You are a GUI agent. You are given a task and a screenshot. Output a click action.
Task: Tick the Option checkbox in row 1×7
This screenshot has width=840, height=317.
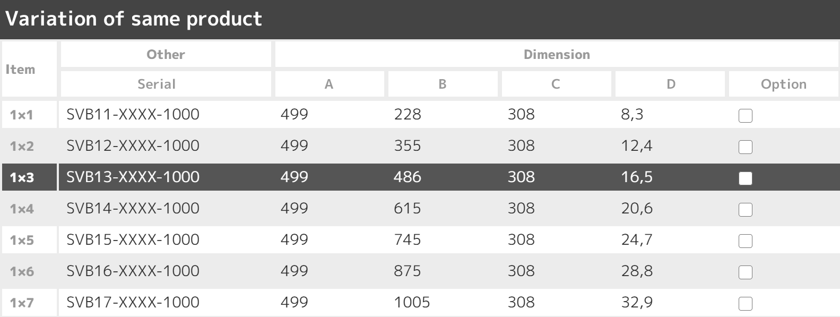(745, 304)
